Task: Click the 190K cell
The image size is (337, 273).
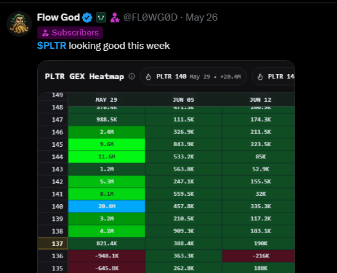Action: pyautogui.click(x=259, y=243)
